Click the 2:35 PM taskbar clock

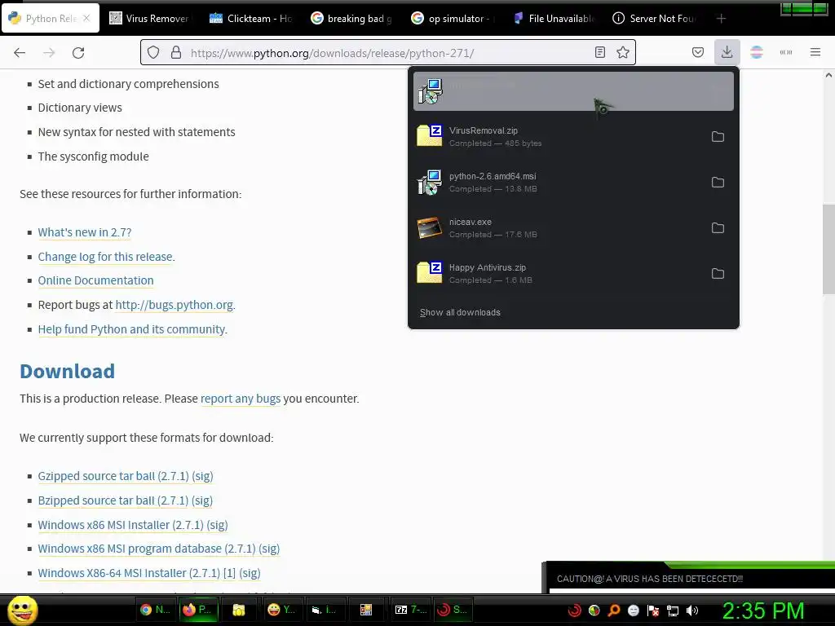[763, 611]
